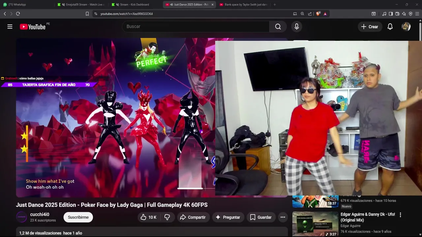Open the browser main menu
422x237 pixels.
click(x=417, y=14)
